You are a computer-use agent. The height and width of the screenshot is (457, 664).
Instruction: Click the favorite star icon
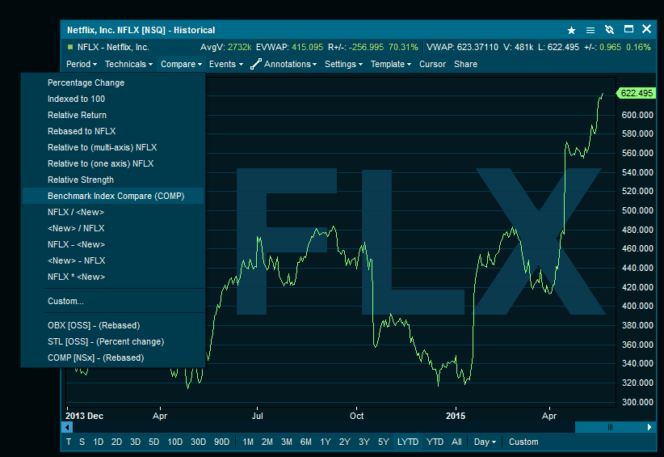pyautogui.click(x=572, y=30)
